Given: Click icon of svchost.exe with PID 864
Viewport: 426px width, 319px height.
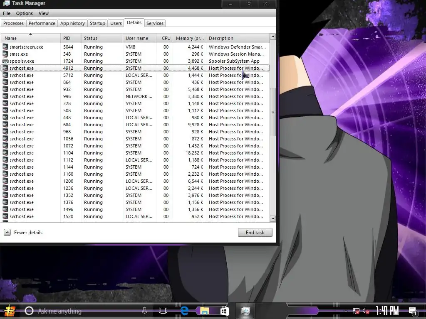Looking at the screenshot, I should pyautogui.click(x=5, y=82).
